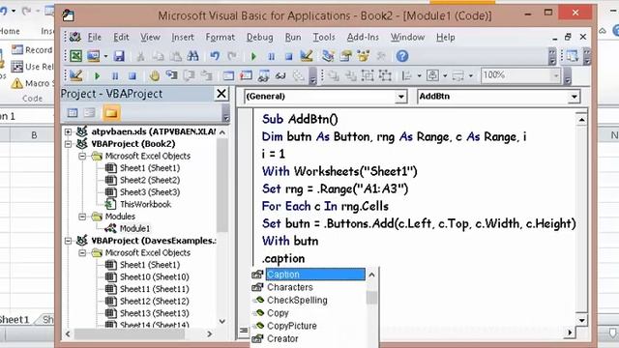Screen dimensions: 619x348
Task: Open the Object Browser toolbar icon
Action: [x=364, y=56]
